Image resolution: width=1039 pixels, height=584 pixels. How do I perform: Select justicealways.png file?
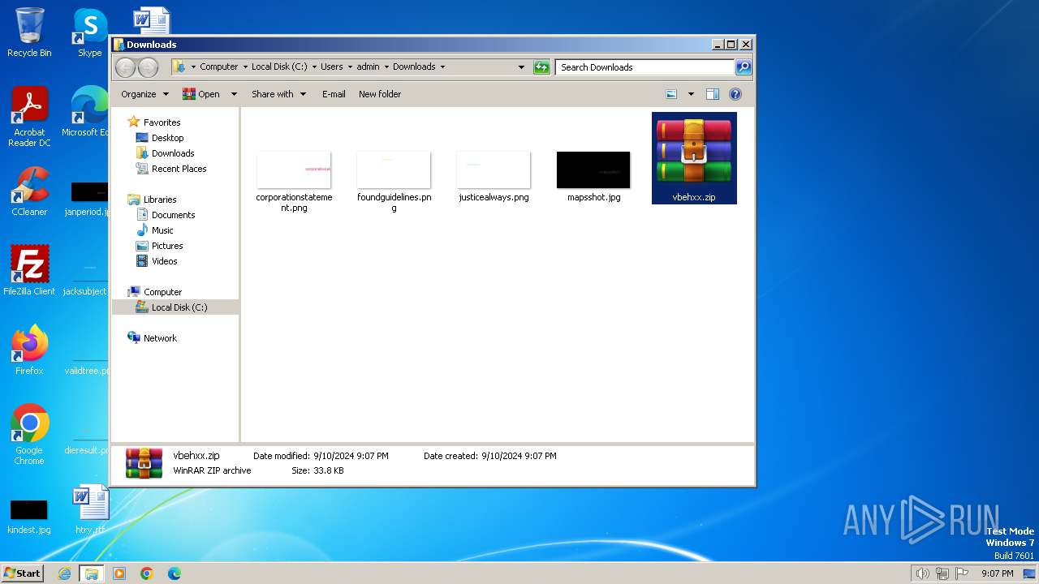pyautogui.click(x=494, y=177)
